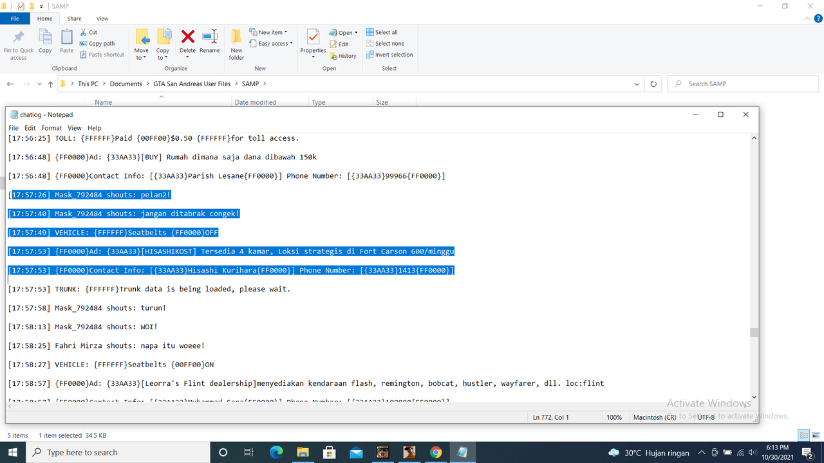Show hidden icons in system tray
824x463 pixels.
click(701, 453)
